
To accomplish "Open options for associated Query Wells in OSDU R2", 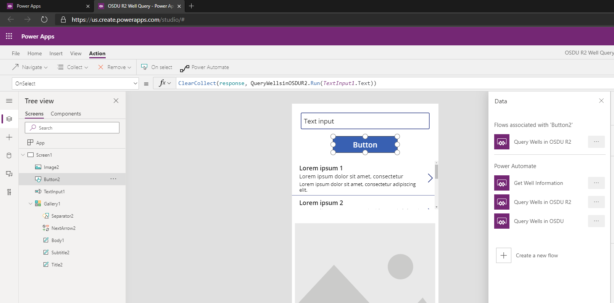I will pyautogui.click(x=596, y=142).
